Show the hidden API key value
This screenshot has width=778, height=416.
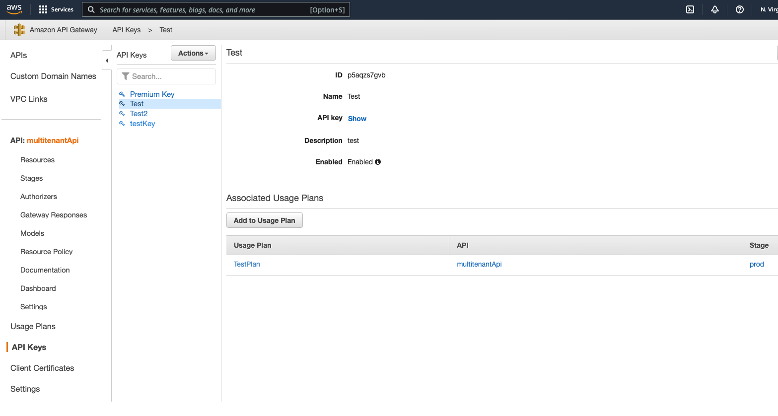[357, 119]
